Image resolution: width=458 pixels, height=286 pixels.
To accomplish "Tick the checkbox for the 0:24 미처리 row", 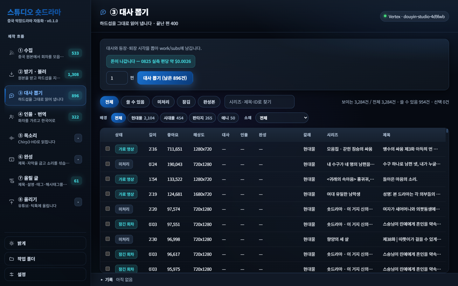I will pos(108,164).
